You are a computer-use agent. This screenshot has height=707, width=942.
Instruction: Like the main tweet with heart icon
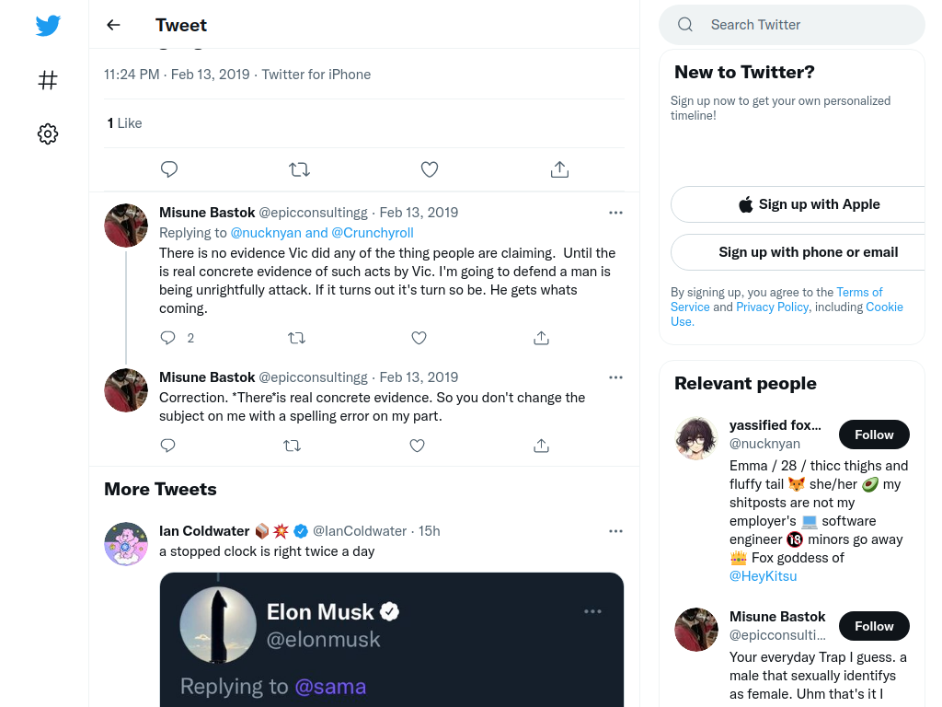point(429,169)
